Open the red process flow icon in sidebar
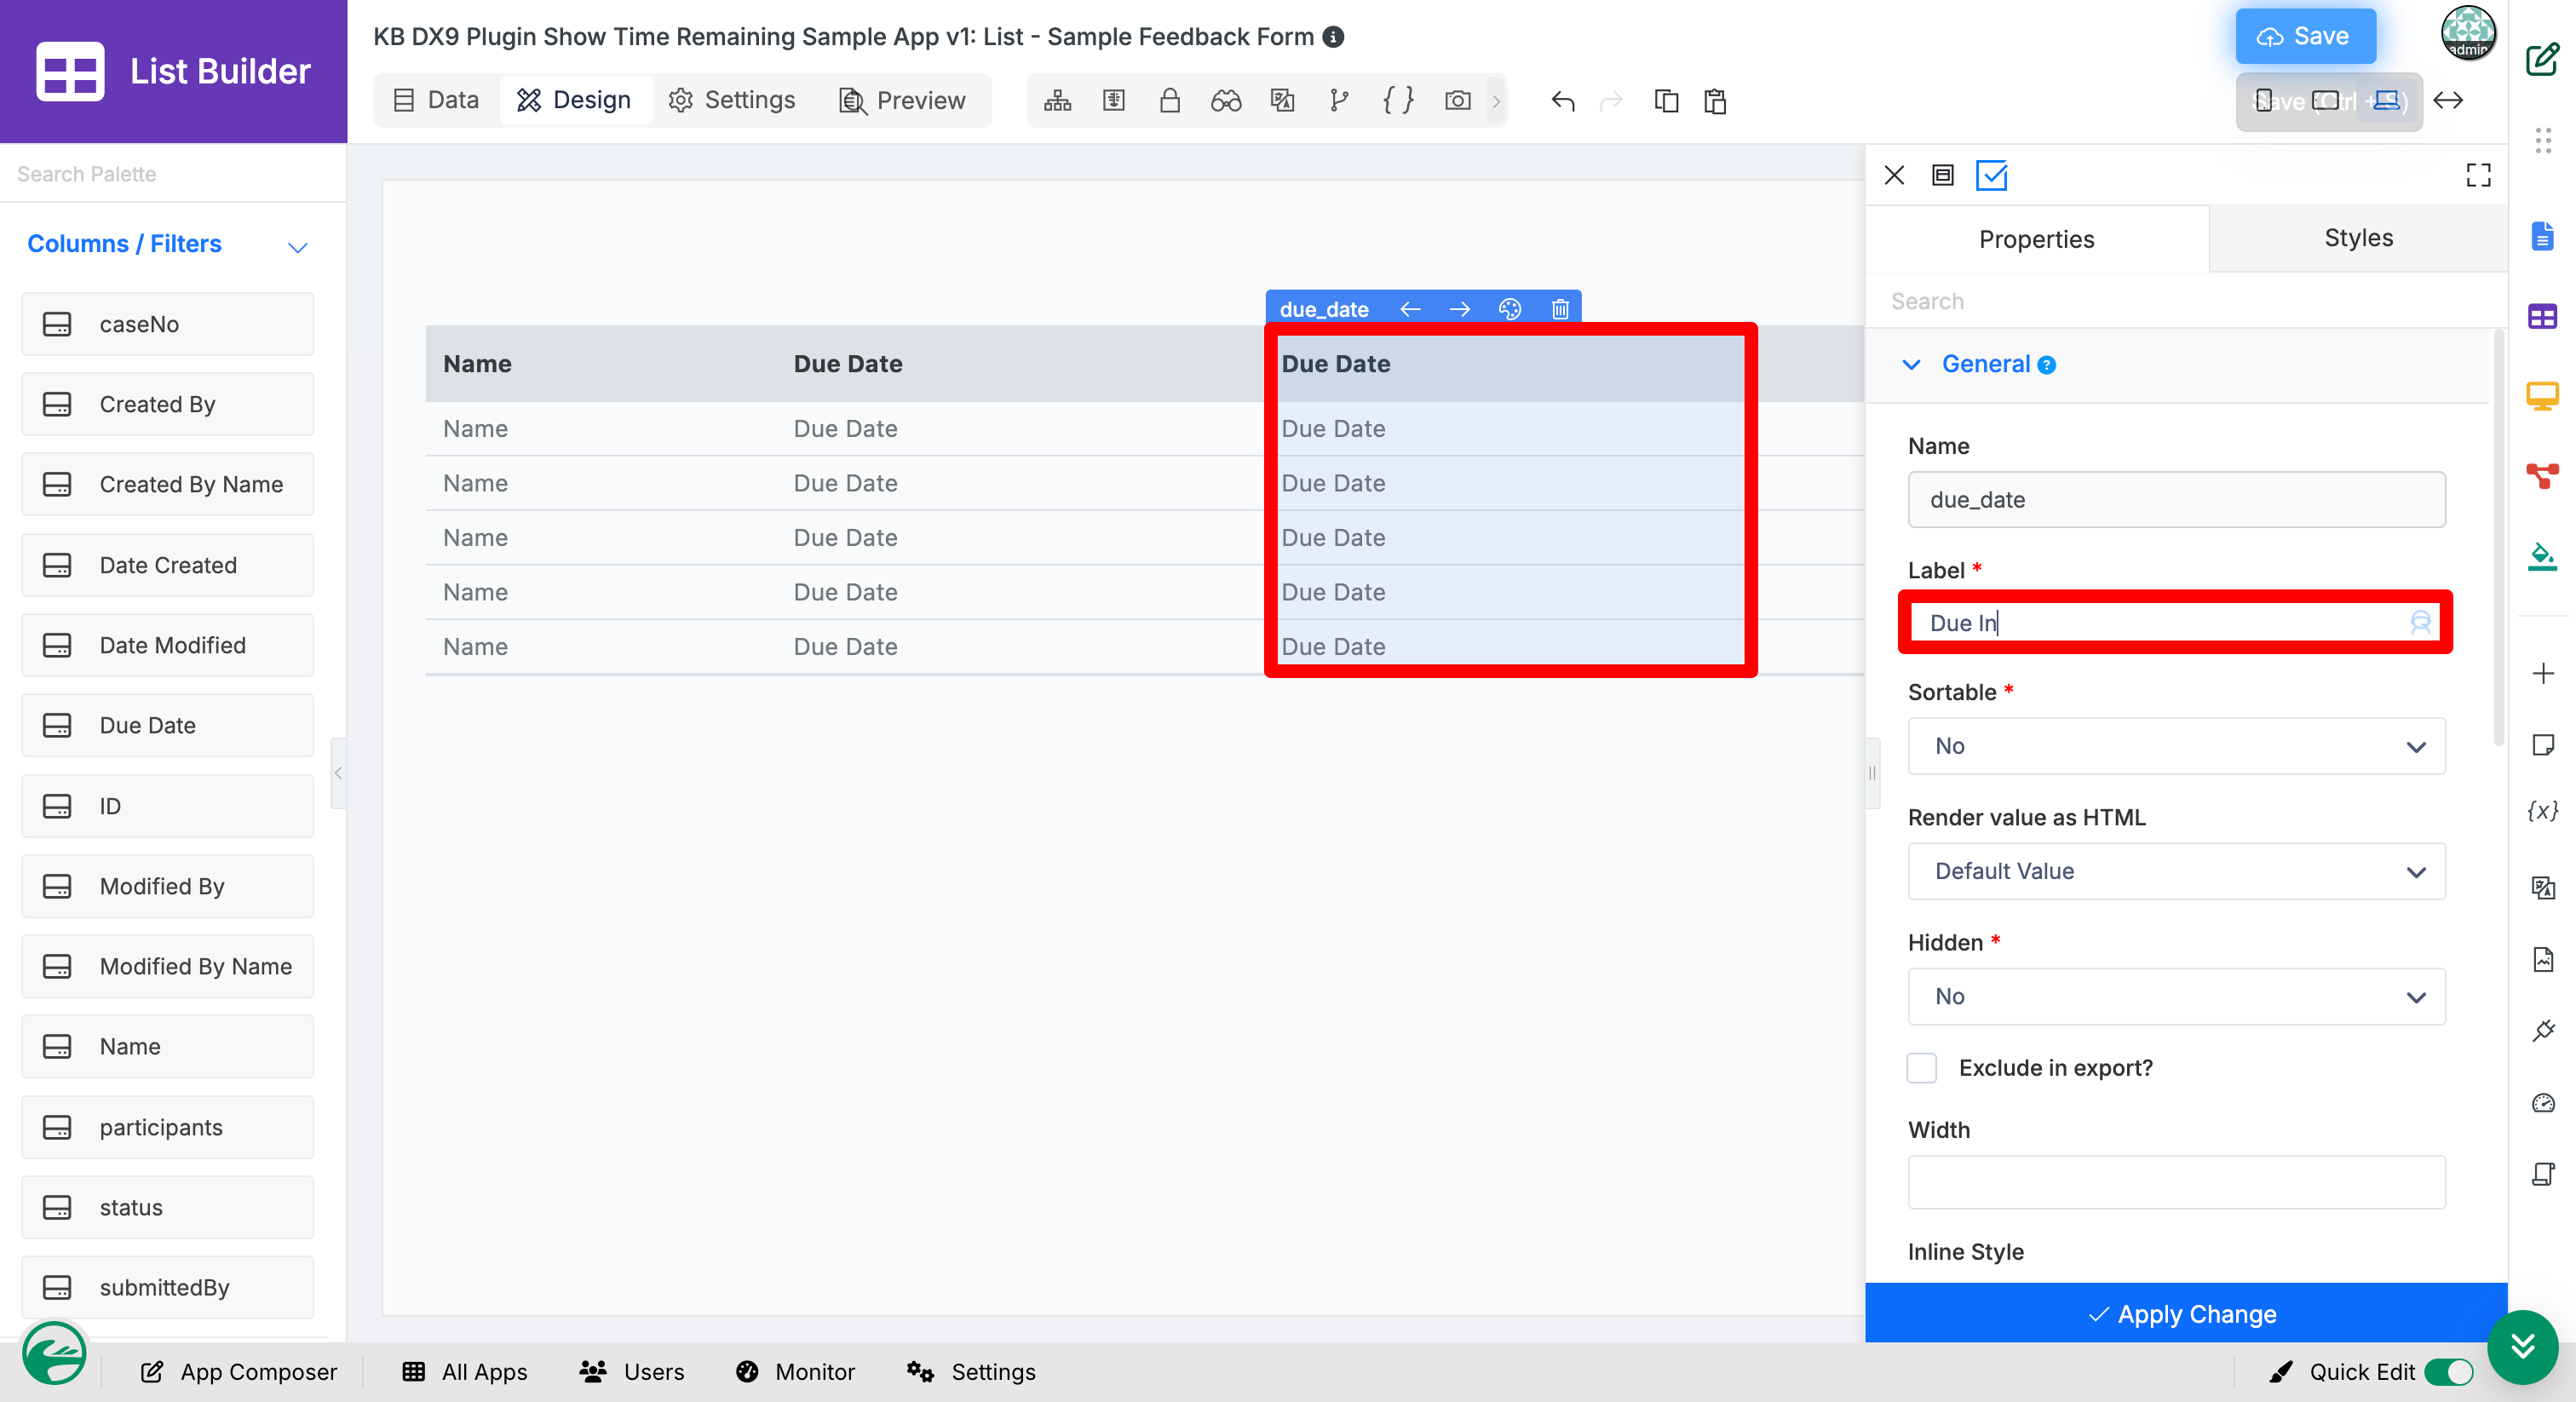The height and width of the screenshot is (1402, 2576). [x=2543, y=476]
